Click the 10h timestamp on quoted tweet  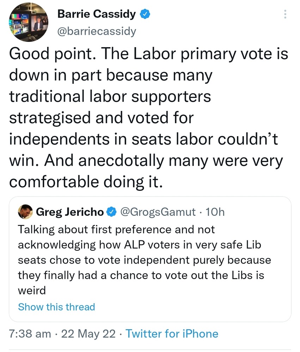(214, 212)
